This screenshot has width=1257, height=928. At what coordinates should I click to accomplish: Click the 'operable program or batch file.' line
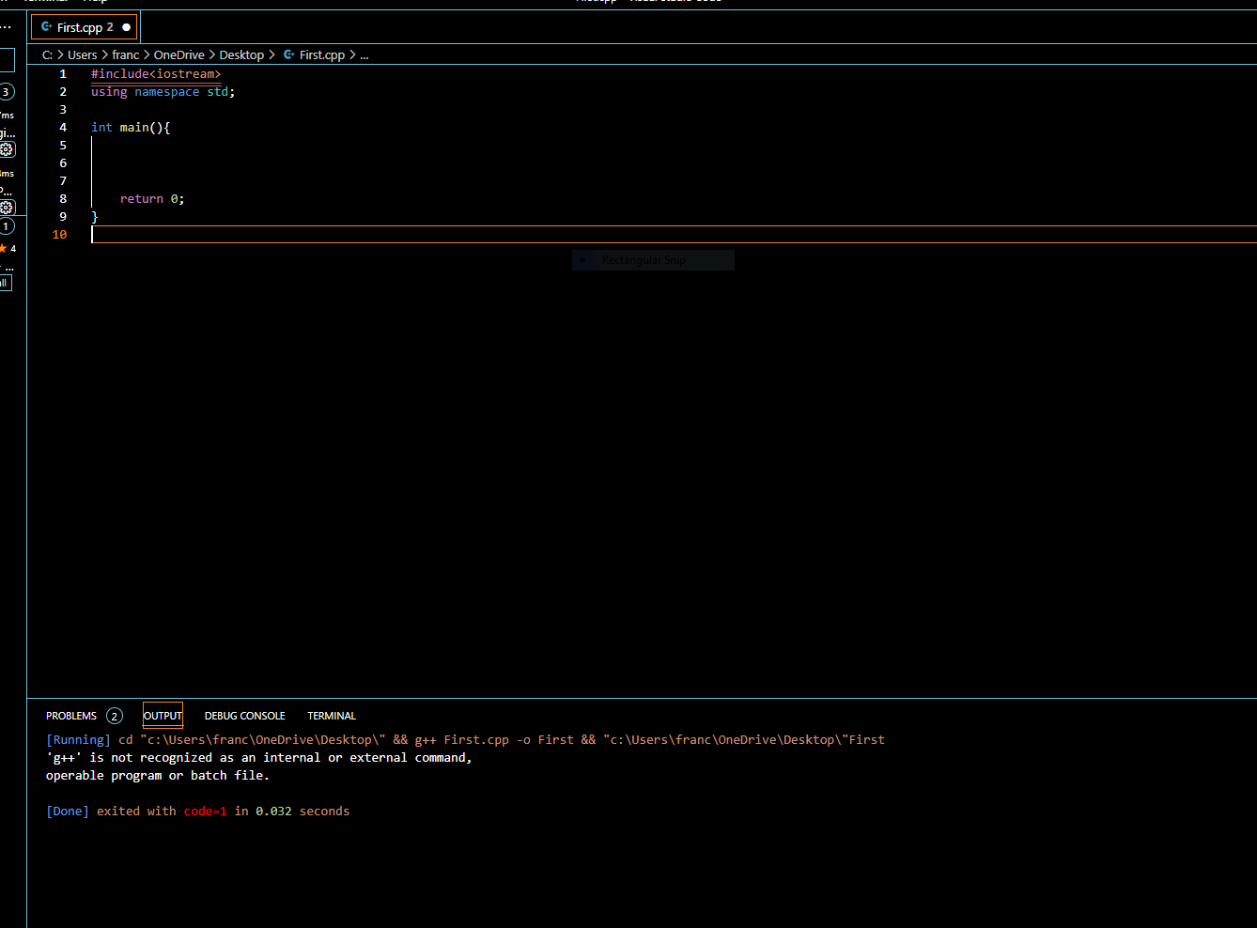(x=158, y=776)
